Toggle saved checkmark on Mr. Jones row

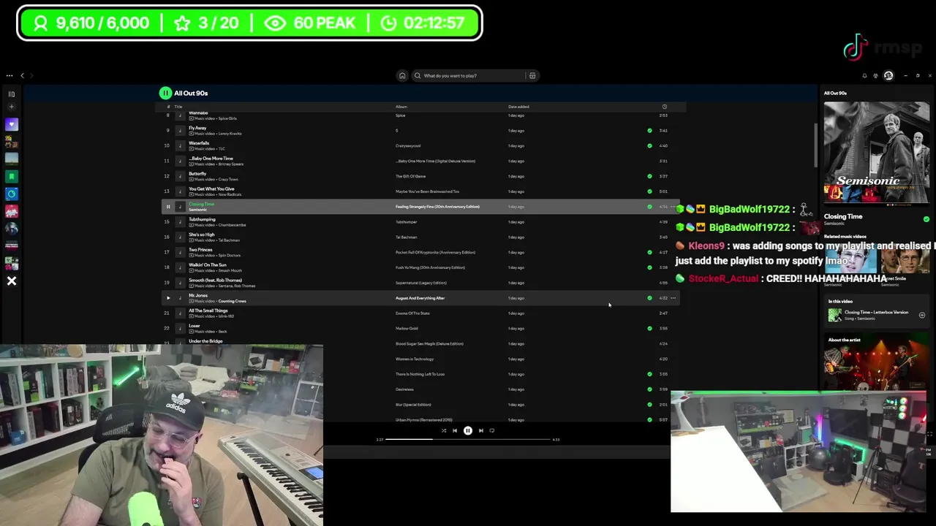click(x=649, y=298)
